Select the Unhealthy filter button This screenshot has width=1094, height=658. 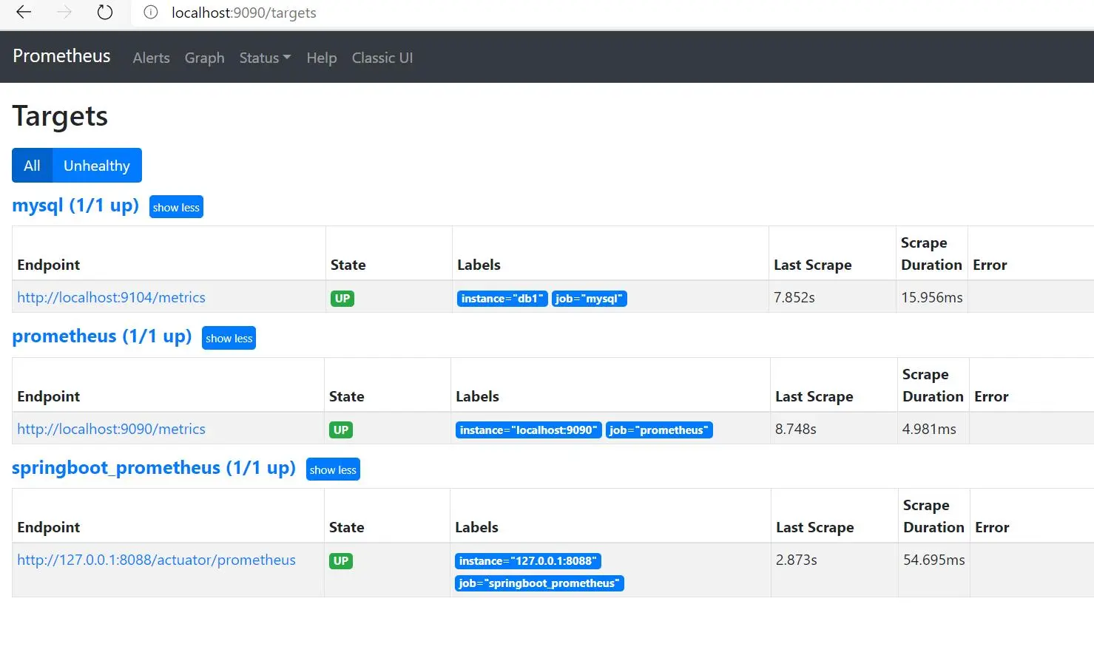click(97, 166)
